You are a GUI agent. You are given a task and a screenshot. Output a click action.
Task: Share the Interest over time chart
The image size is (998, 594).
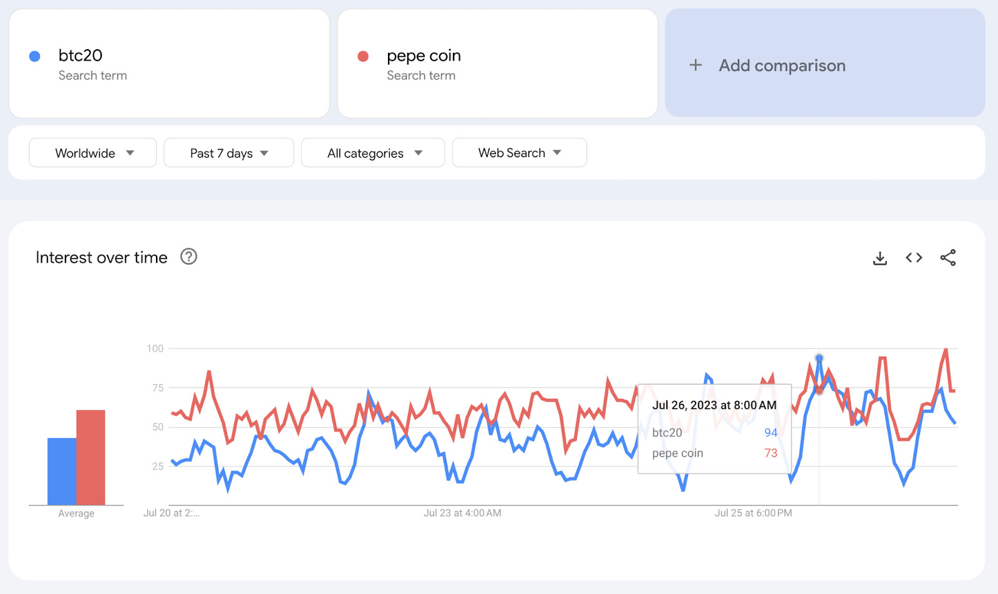point(947,258)
